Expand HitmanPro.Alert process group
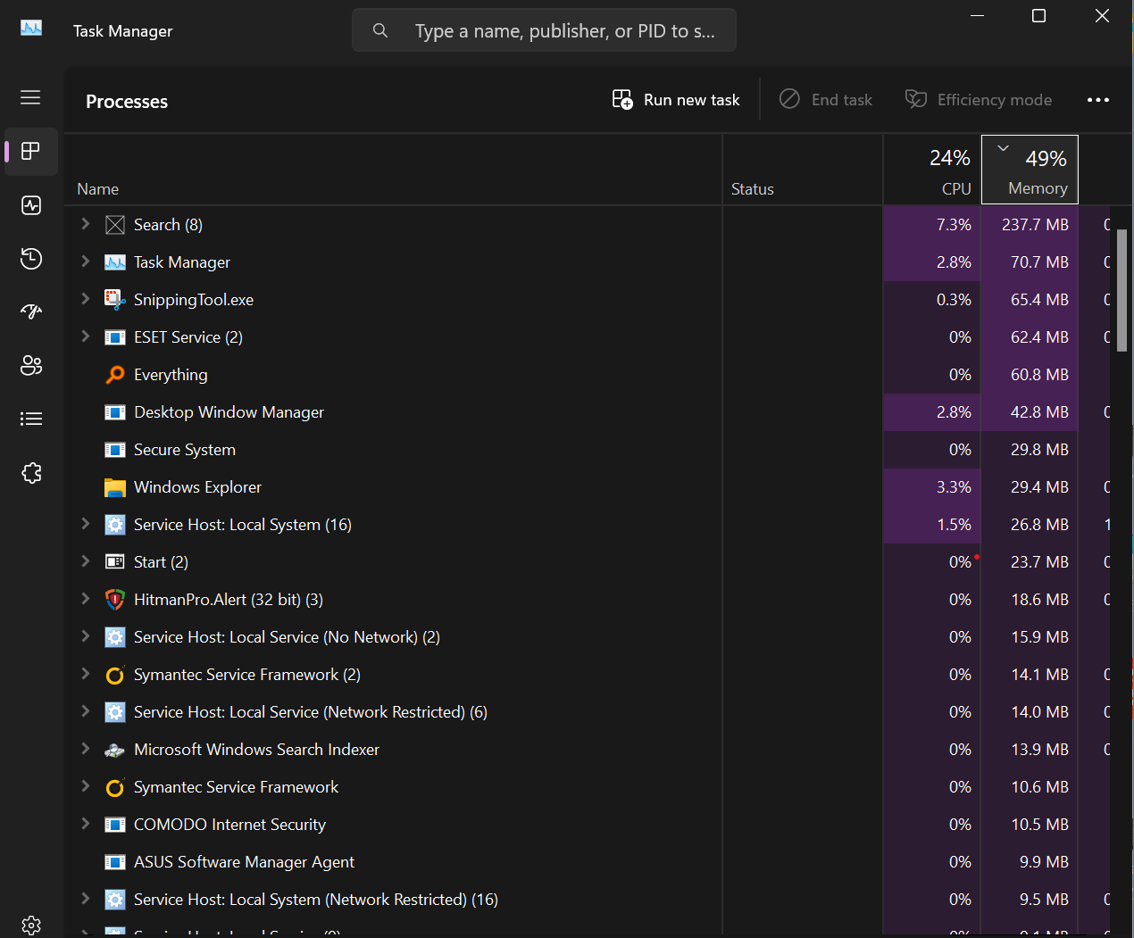Viewport: 1134px width, 938px height. click(x=86, y=599)
